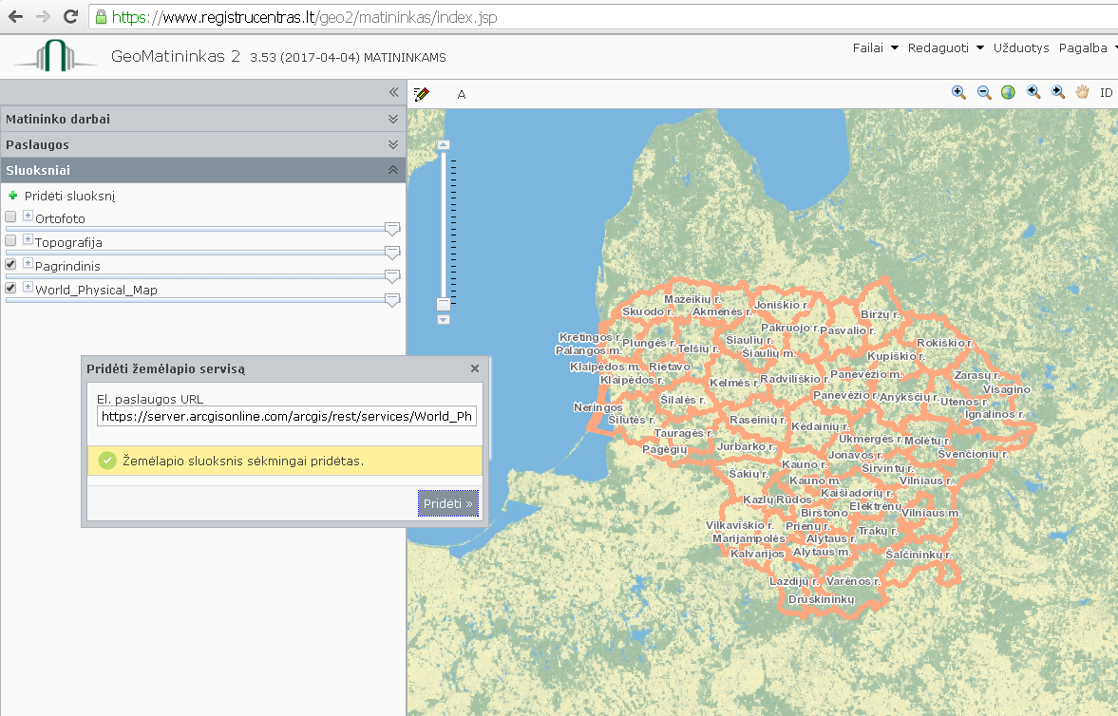
Task: Click the Pridėti » button
Action: click(447, 503)
